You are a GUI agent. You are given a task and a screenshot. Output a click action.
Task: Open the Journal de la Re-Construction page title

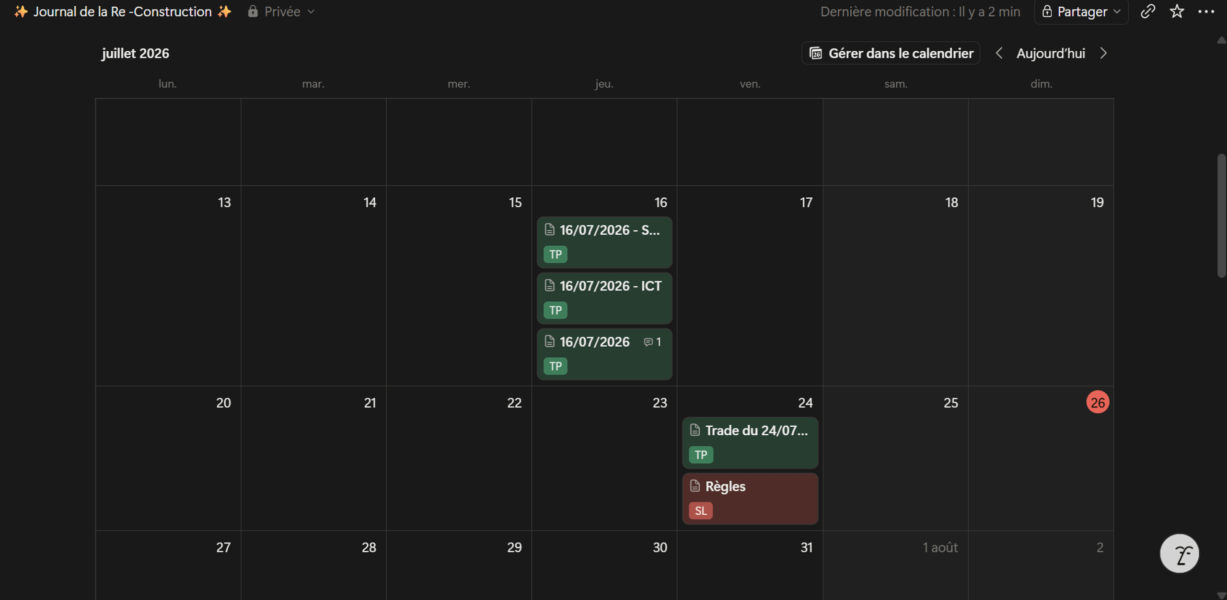tap(123, 11)
